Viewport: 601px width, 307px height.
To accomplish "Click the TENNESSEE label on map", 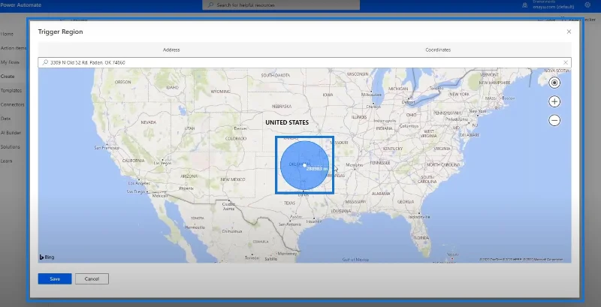I will [380, 163].
